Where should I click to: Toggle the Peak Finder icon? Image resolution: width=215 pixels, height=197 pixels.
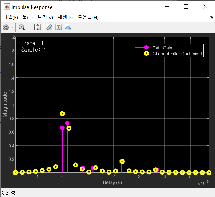[58, 27]
